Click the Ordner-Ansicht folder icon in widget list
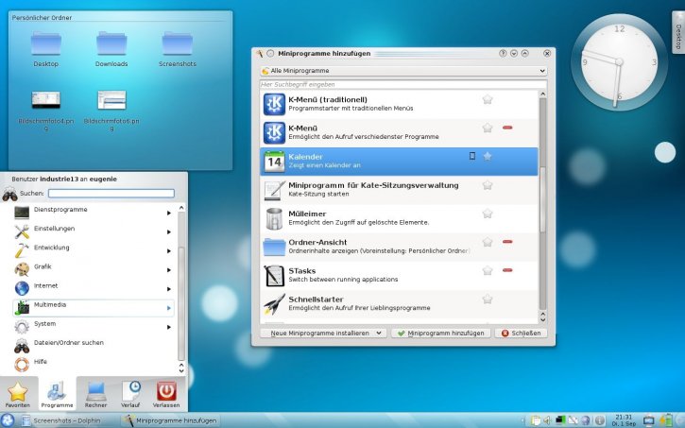 pyautogui.click(x=274, y=248)
